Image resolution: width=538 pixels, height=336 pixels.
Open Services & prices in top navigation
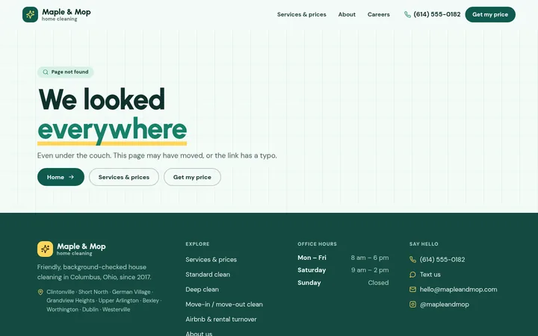[302, 14]
